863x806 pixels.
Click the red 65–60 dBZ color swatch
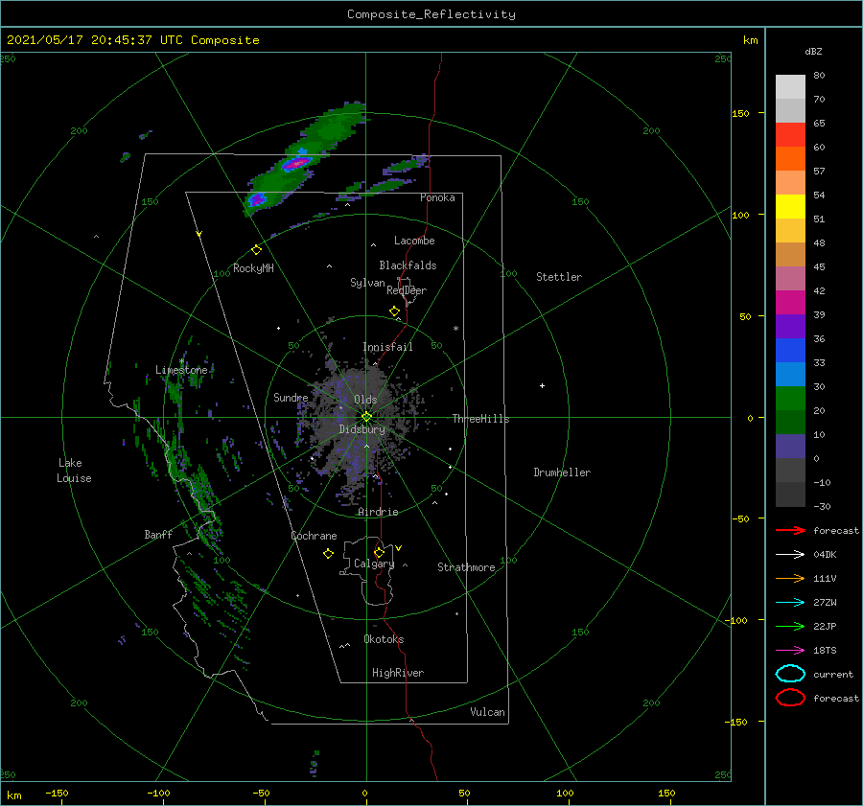(790, 135)
